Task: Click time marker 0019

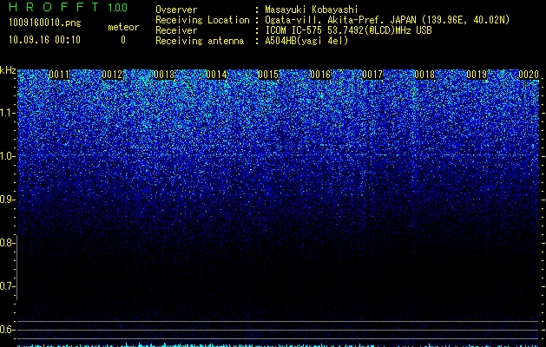Action: pyautogui.click(x=477, y=75)
